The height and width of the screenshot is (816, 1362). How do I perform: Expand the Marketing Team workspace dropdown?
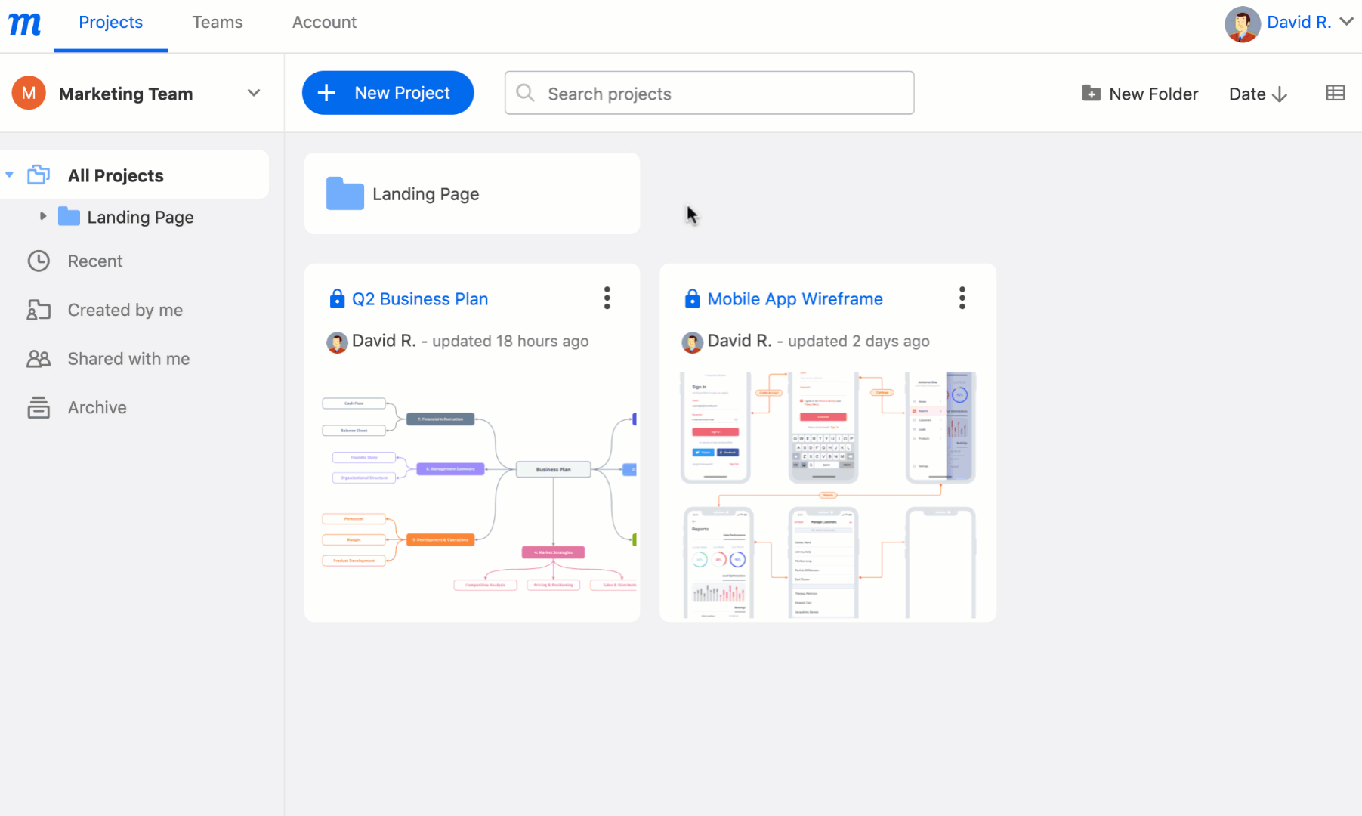[252, 92]
